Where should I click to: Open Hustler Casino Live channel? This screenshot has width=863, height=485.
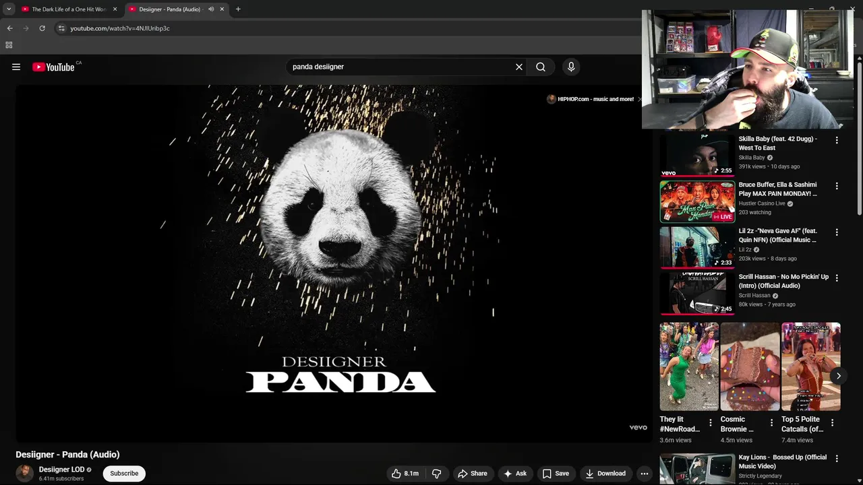point(762,203)
